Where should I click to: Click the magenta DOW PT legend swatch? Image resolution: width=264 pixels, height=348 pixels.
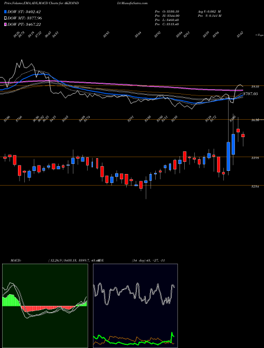tap(6, 24)
